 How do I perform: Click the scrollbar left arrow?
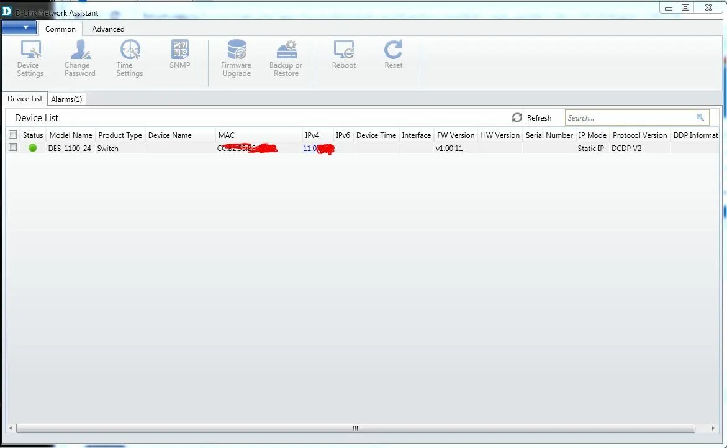(x=10, y=429)
